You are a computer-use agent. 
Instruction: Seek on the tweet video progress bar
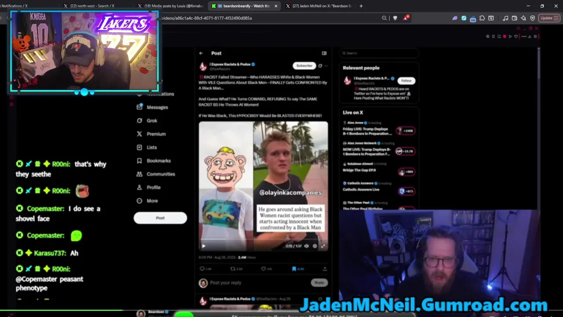point(263,240)
